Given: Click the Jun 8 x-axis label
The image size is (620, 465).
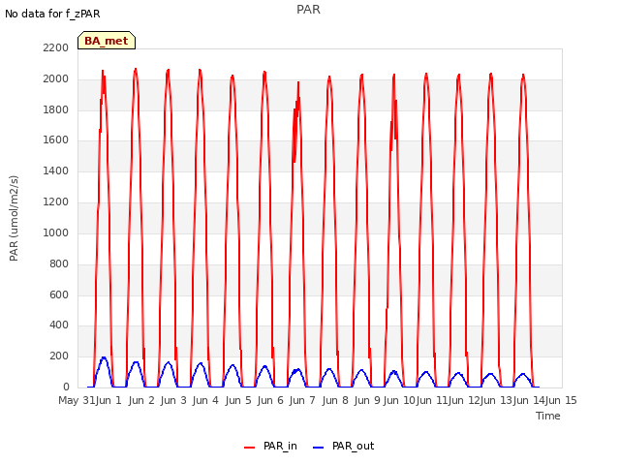Looking at the screenshot, I should point(335,400).
